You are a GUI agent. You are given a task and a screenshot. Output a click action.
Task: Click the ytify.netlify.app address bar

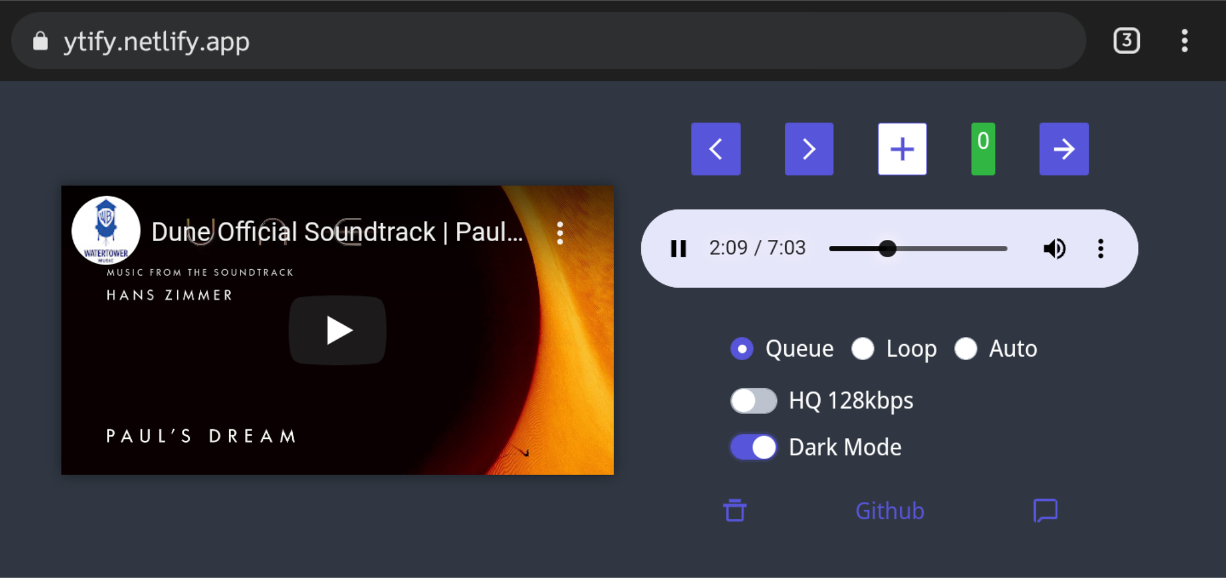coord(548,41)
